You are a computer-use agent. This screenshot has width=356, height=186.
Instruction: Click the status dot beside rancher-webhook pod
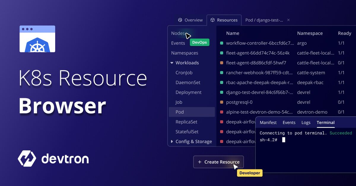(221, 72)
